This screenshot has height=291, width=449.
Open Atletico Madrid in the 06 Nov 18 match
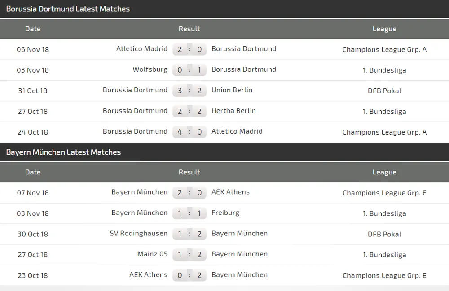142,49
